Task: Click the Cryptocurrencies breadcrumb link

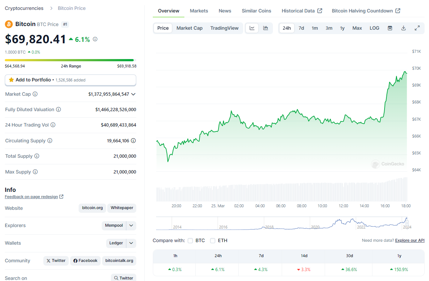Action: (24, 8)
